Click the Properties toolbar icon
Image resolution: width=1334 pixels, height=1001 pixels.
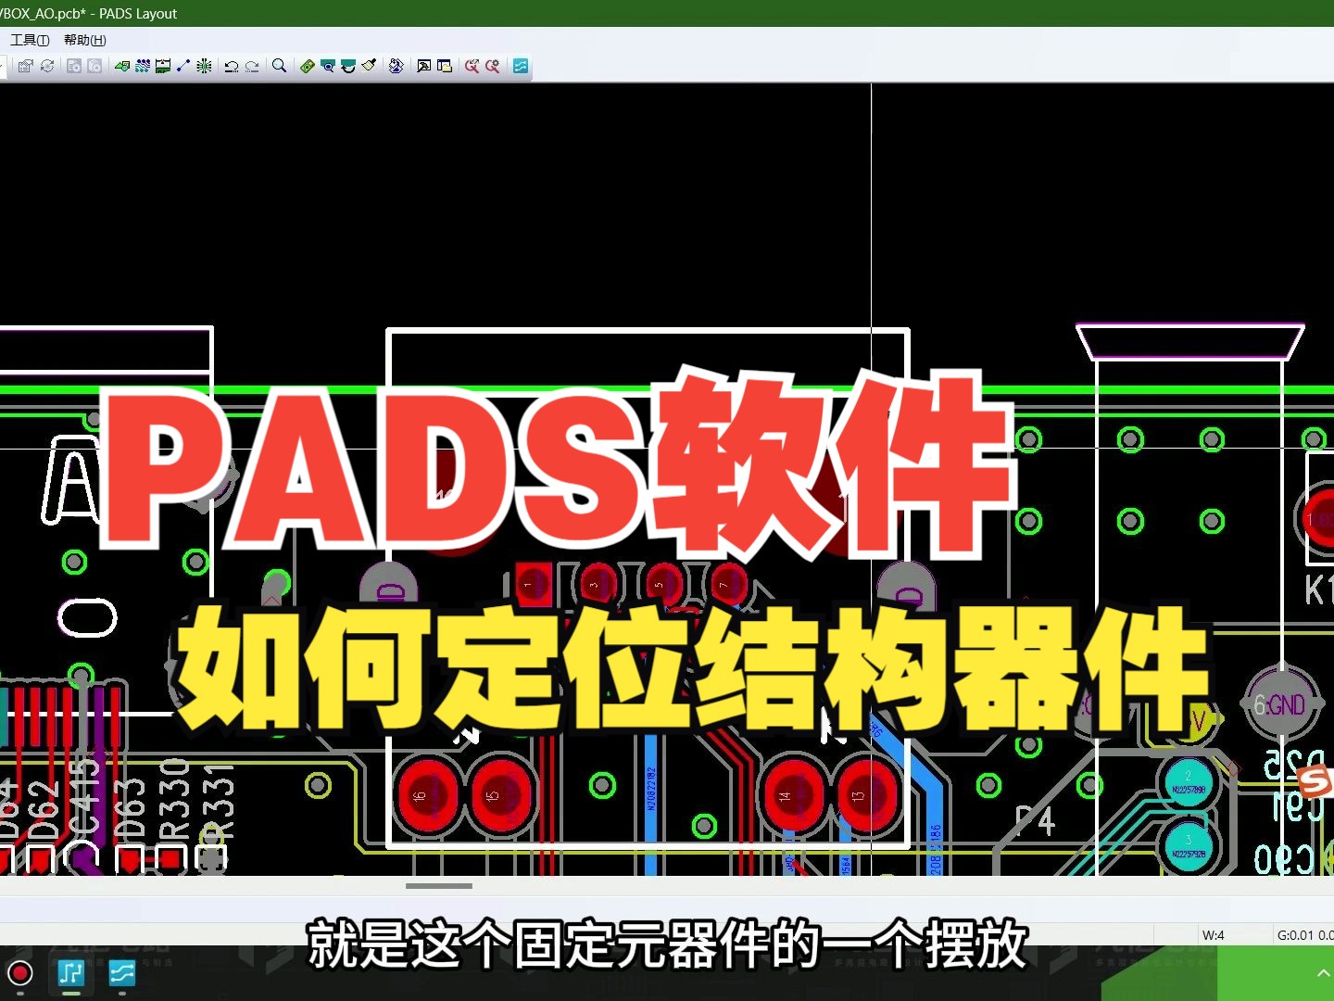[26, 66]
